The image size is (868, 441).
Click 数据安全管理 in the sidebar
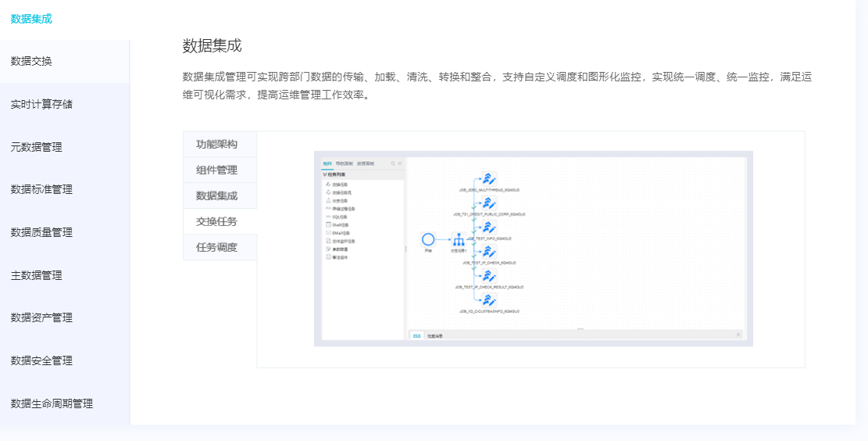(x=41, y=360)
